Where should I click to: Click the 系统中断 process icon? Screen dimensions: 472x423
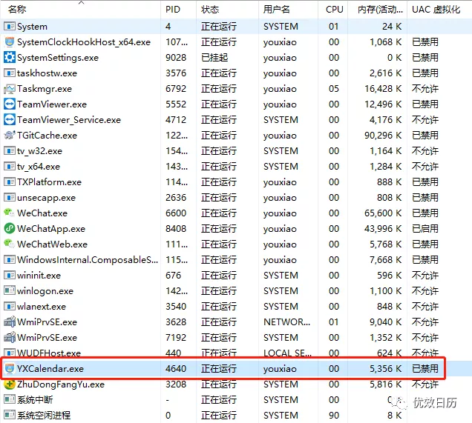pyautogui.click(x=10, y=399)
